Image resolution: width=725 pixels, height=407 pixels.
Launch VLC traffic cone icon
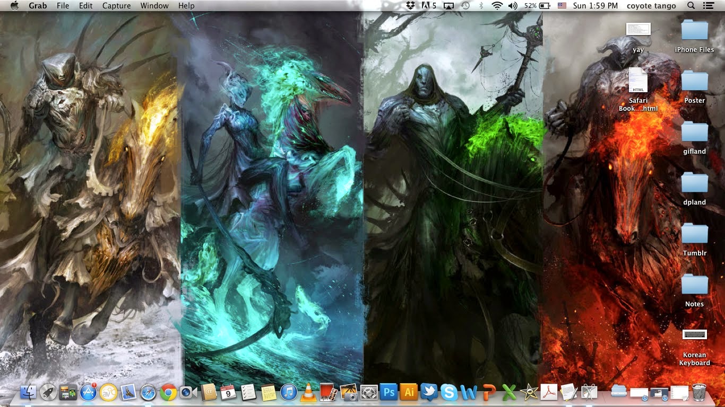pos(308,392)
